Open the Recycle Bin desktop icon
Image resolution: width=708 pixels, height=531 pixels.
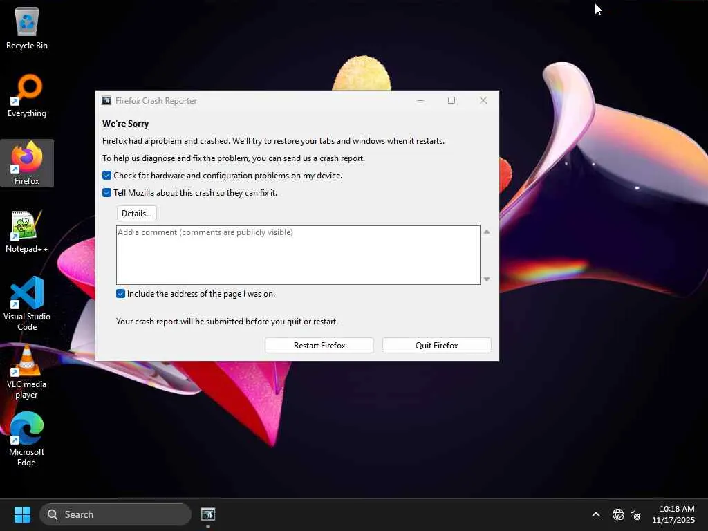(27, 28)
